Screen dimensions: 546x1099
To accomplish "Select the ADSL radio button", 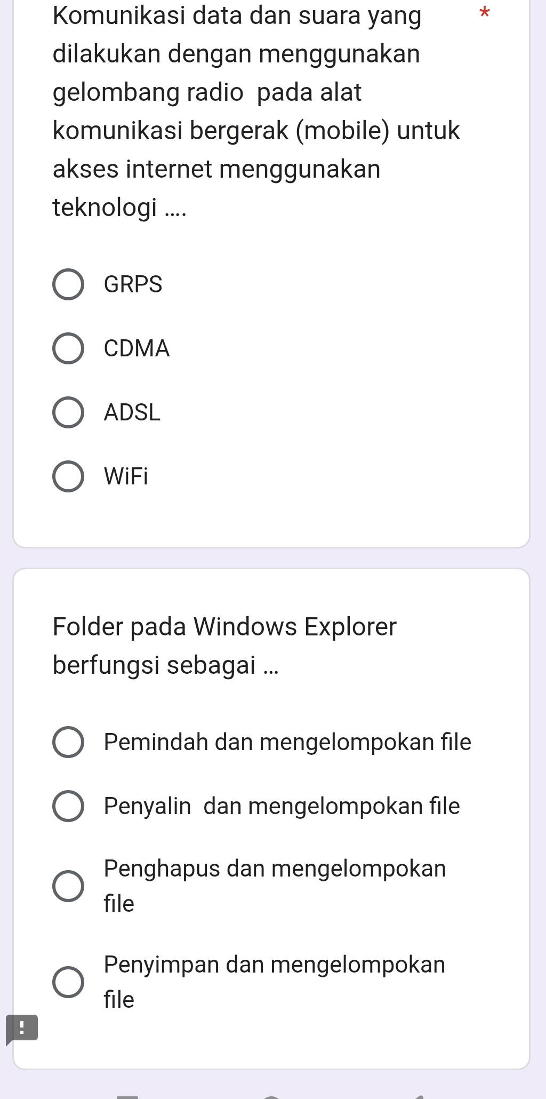I will [68, 412].
